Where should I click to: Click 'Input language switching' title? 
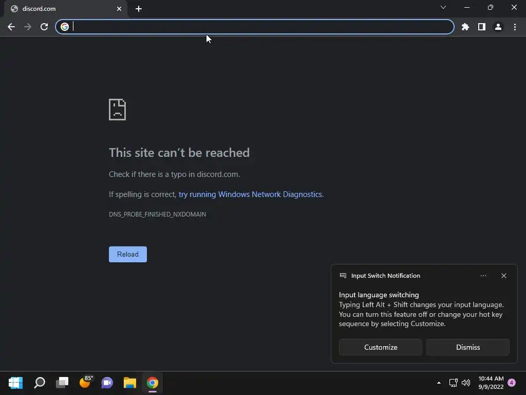point(379,295)
